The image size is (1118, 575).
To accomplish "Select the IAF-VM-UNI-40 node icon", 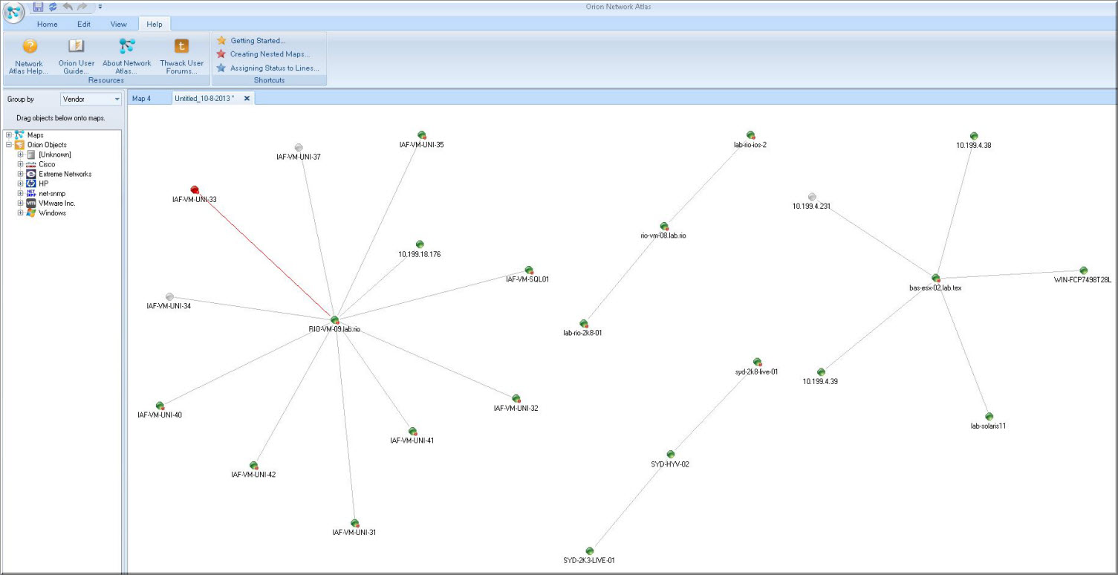I will click(x=160, y=406).
